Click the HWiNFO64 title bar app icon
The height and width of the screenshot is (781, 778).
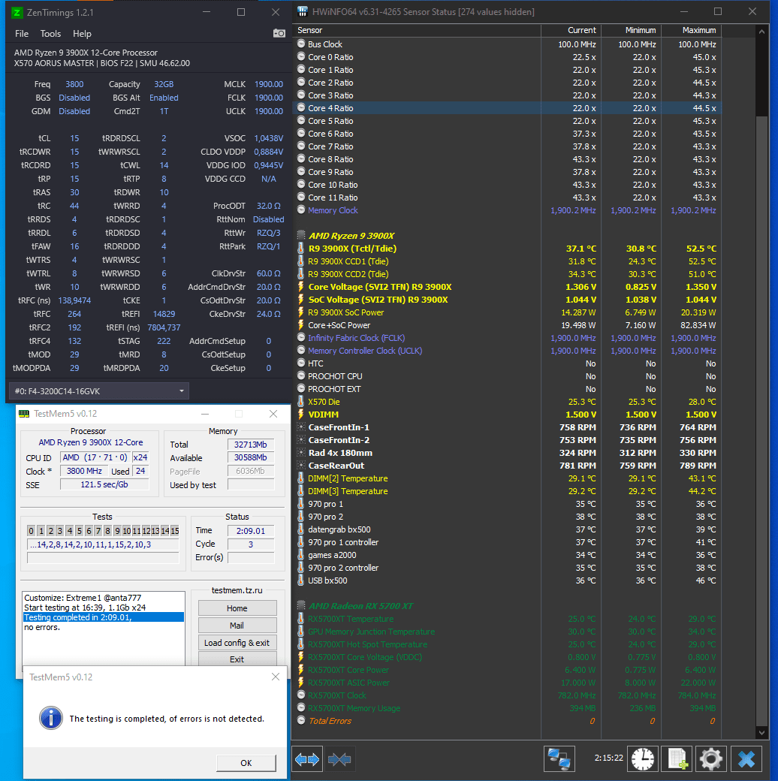303,11
